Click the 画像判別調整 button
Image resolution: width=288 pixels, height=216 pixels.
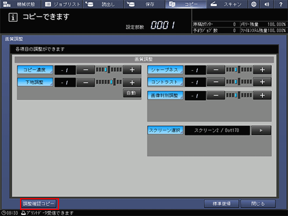pos(165,96)
